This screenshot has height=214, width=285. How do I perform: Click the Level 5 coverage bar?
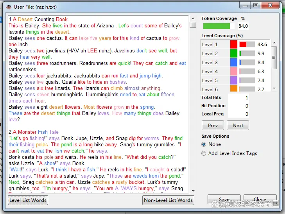[247, 80]
